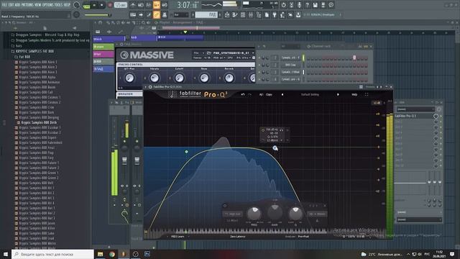Click the highlighted orange link icon in toolbar
The width and height of the screenshot is (460, 259).
click(157, 14)
